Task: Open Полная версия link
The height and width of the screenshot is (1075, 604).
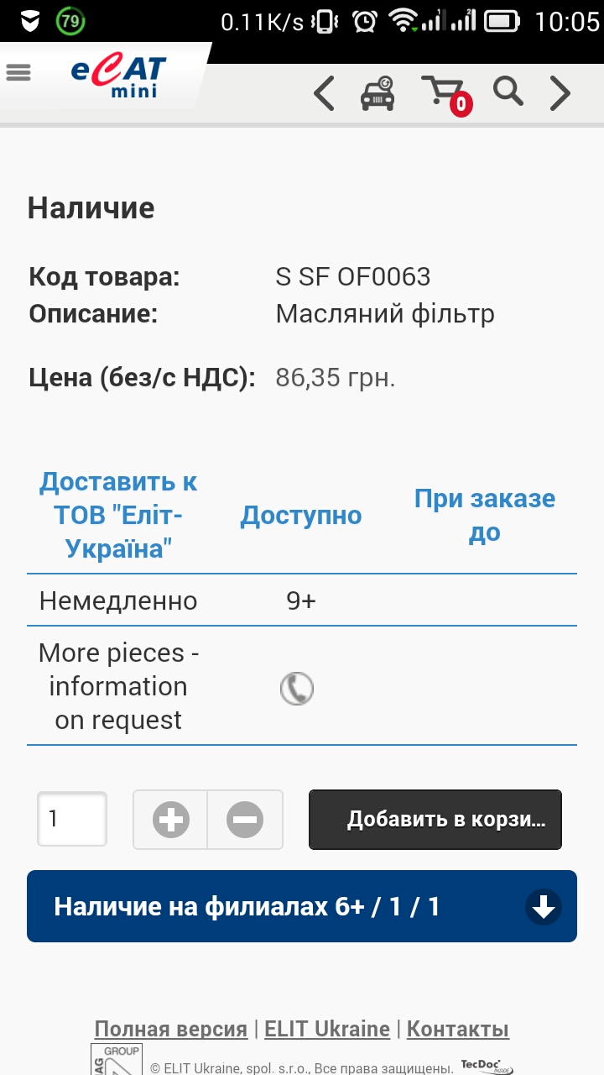Action: tap(170, 1029)
